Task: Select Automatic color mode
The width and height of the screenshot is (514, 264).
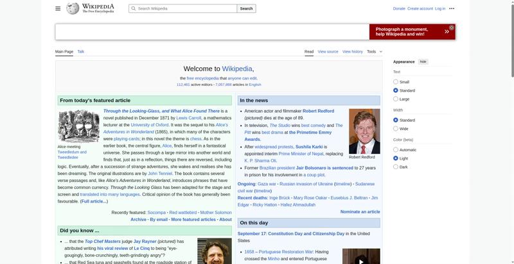Action: (x=396, y=150)
